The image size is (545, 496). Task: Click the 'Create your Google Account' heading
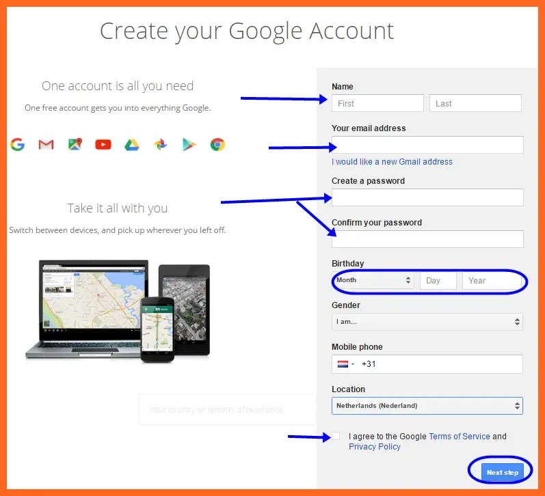[247, 31]
